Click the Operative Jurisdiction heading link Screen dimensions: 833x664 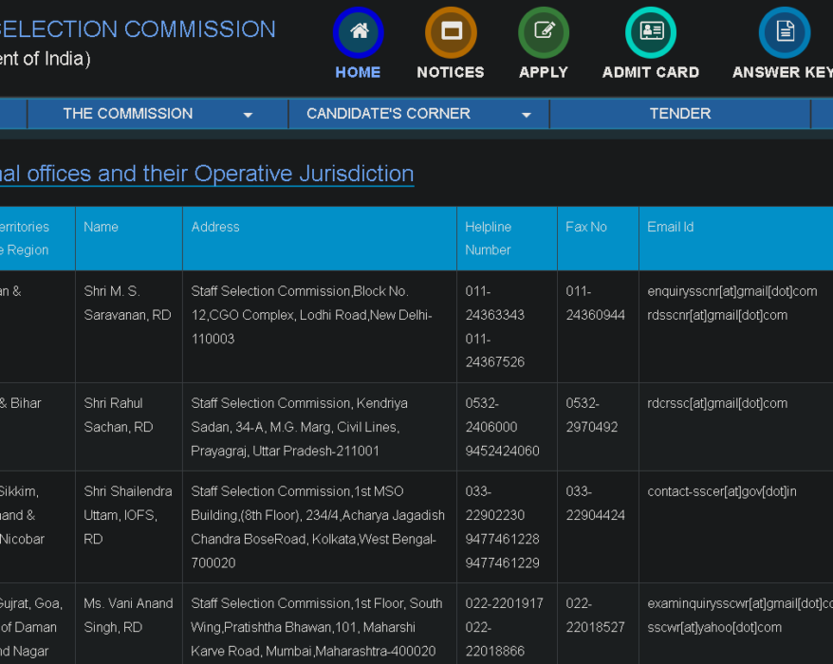tap(206, 174)
